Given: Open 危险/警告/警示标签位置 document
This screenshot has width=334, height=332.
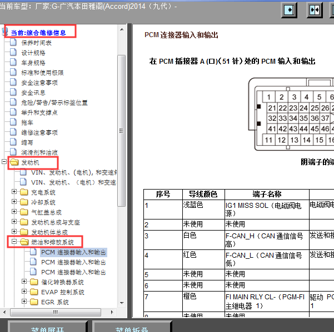Looking at the screenshot, I should pyautogui.click(x=54, y=103).
